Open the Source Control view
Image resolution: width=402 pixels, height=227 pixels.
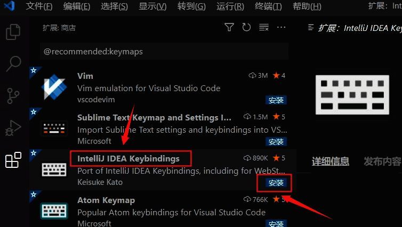[x=13, y=96]
